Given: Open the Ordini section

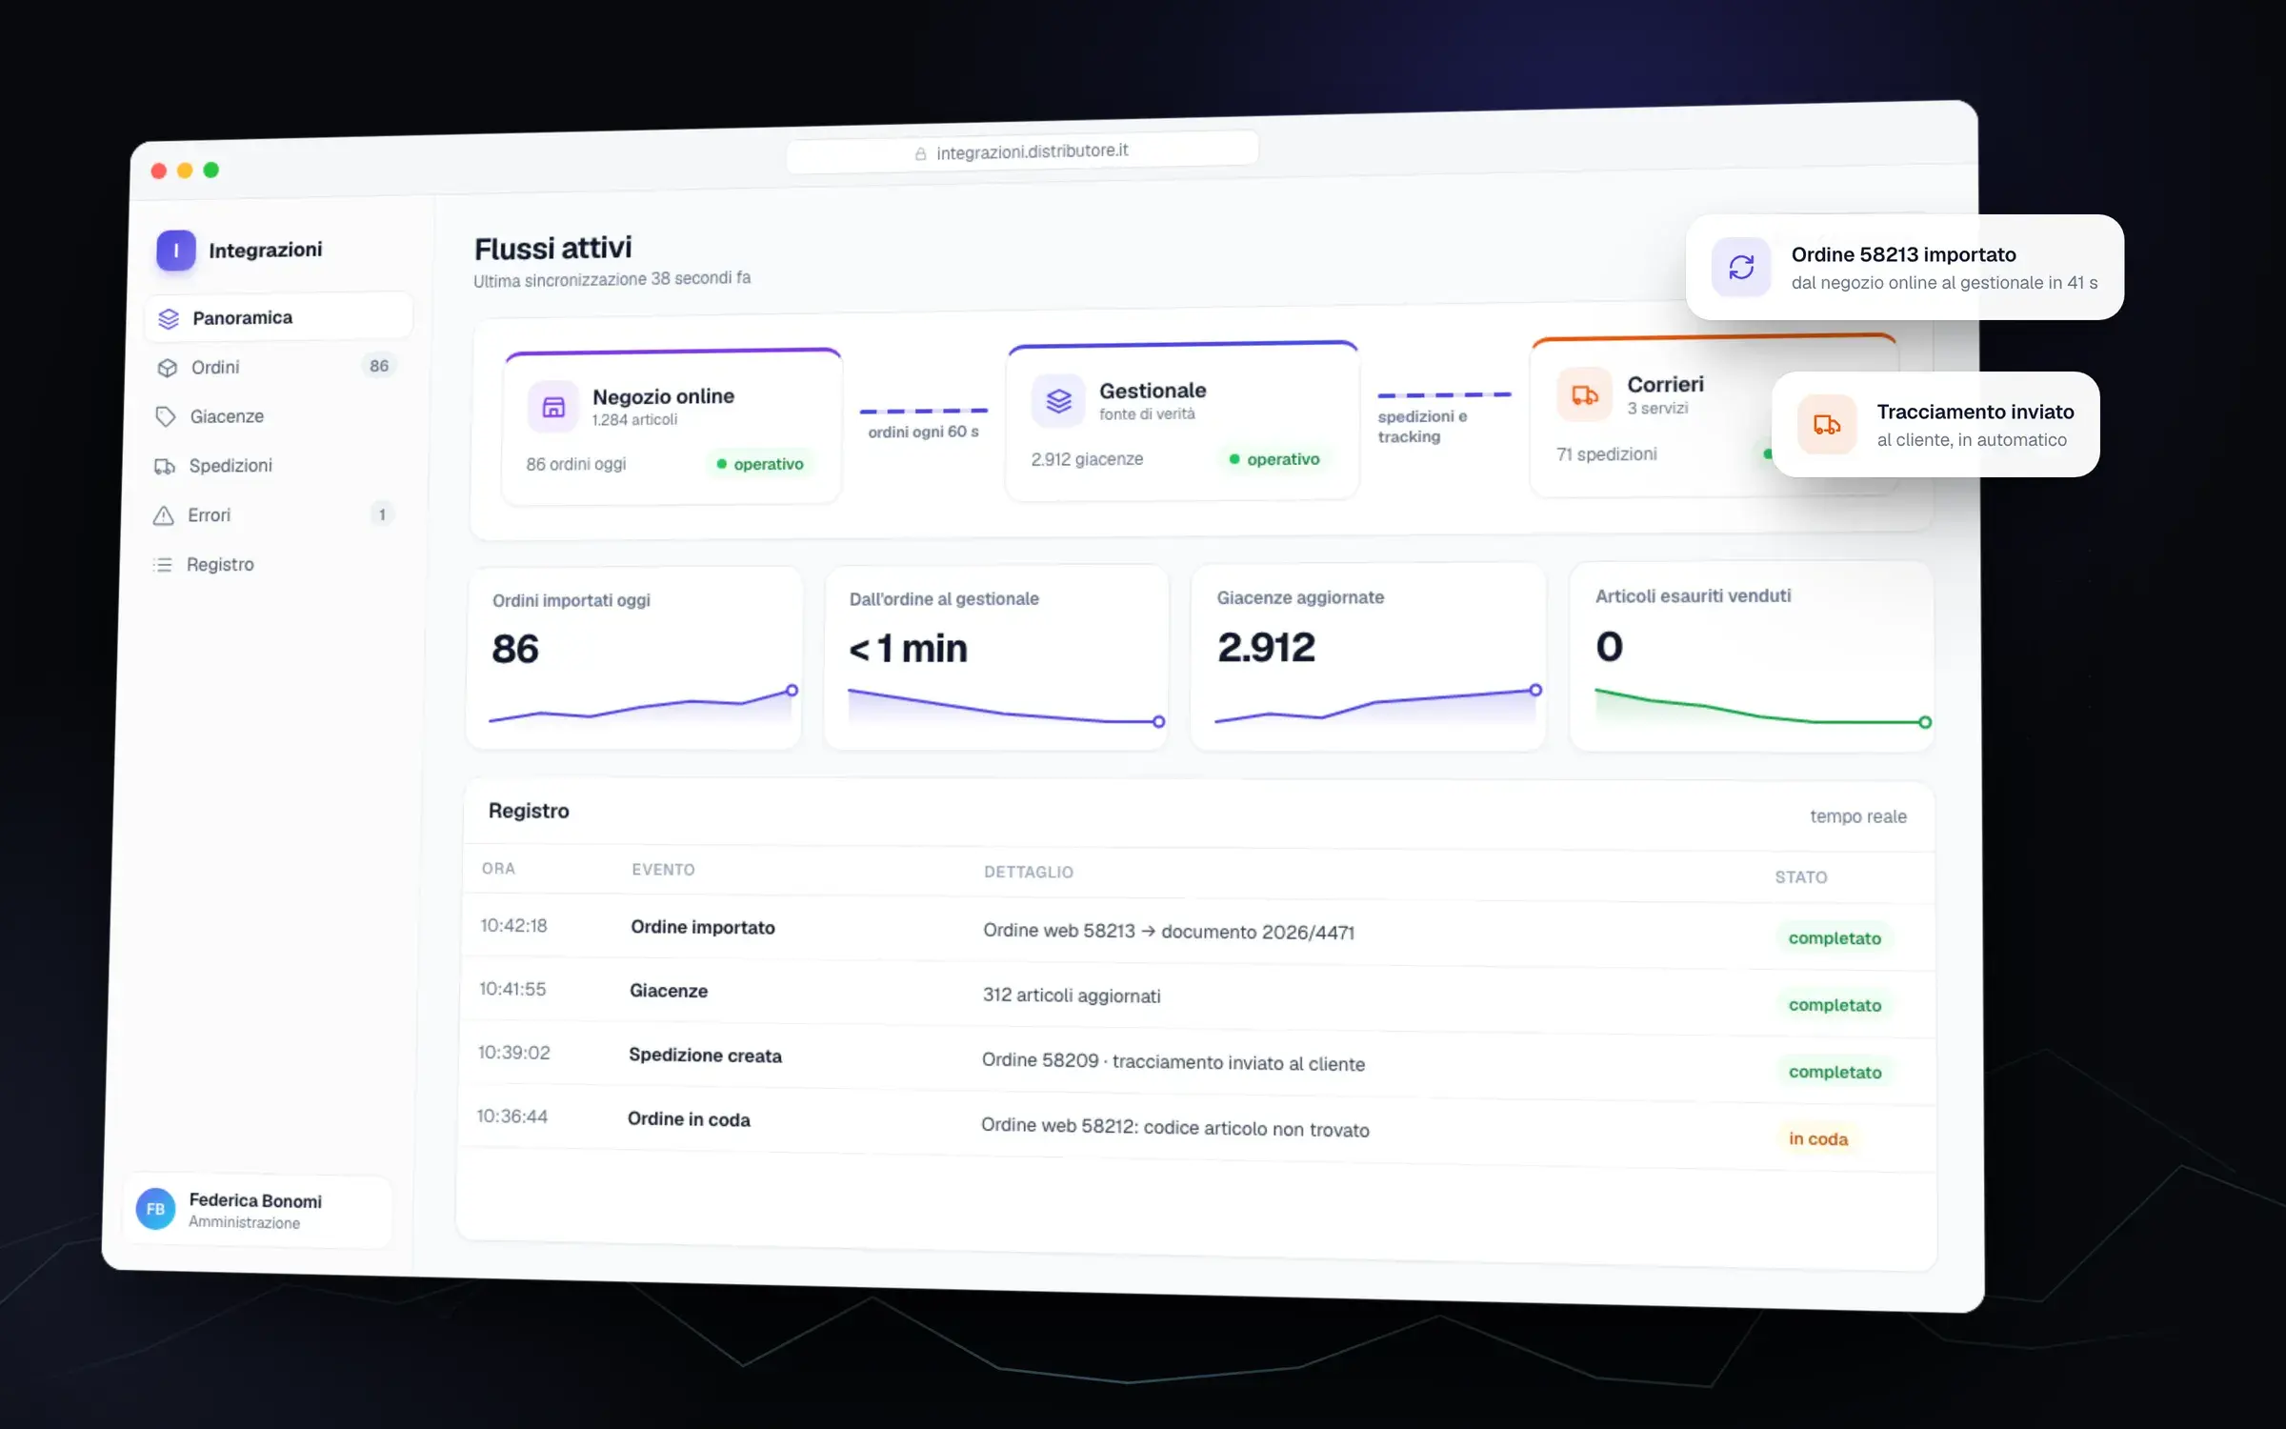Looking at the screenshot, I should 276,367.
